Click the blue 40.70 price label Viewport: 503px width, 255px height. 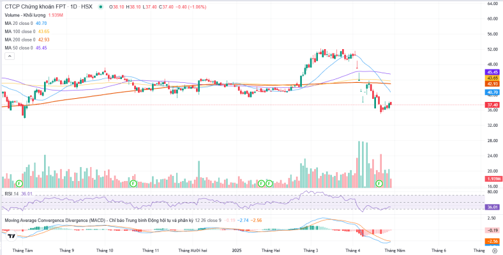point(492,92)
